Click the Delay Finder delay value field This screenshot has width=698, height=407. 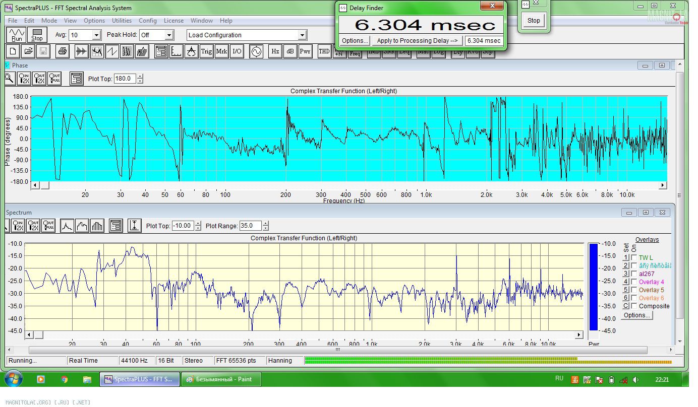[484, 41]
